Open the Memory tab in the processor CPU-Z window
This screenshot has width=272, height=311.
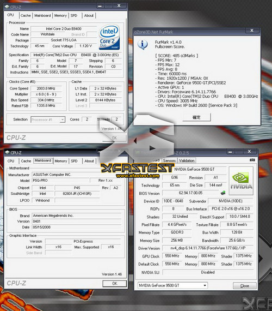click(x=60, y=15)
